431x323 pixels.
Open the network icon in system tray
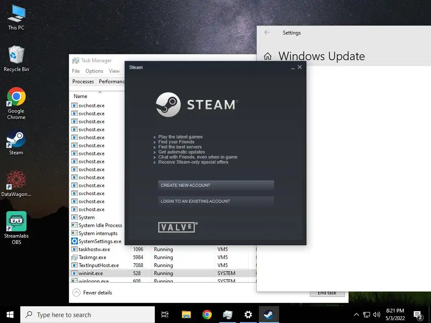367,315
